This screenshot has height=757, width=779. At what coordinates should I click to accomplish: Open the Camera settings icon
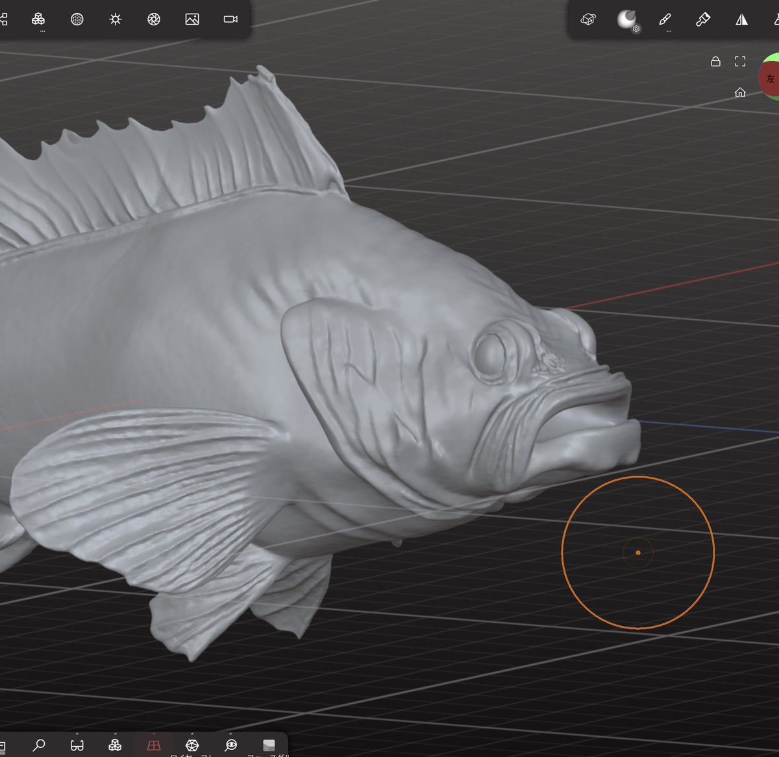click(230, 19)
